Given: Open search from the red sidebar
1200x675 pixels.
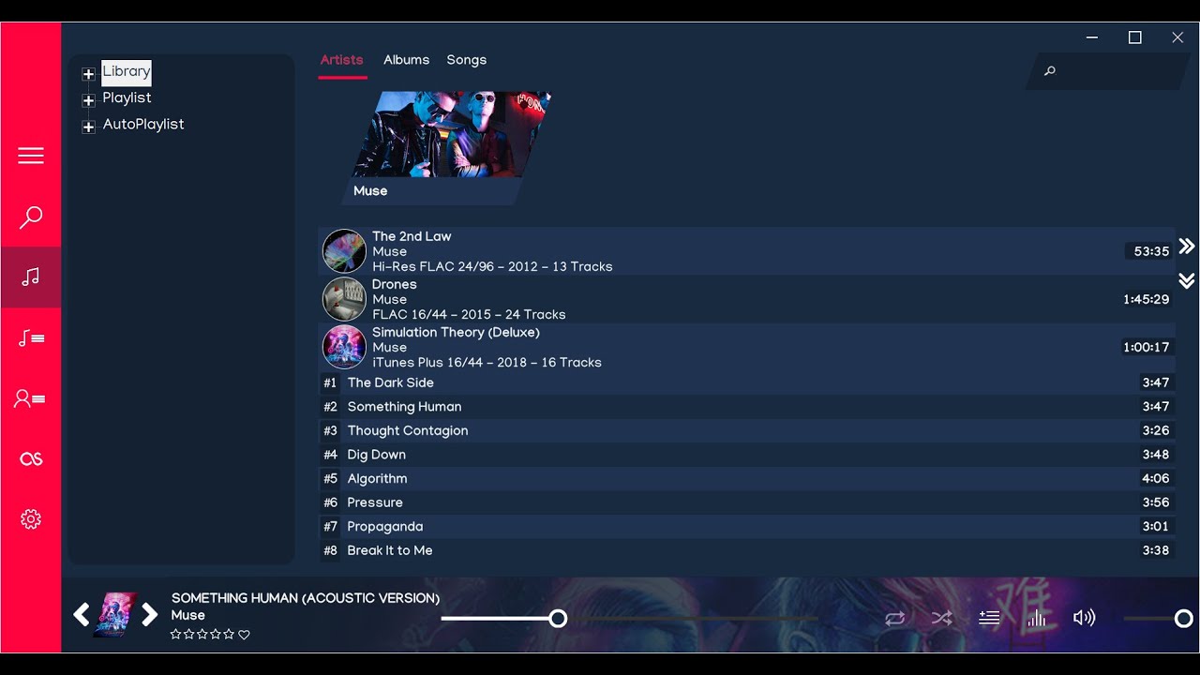Looking at the screenshot, I should [x=31, y=217].
